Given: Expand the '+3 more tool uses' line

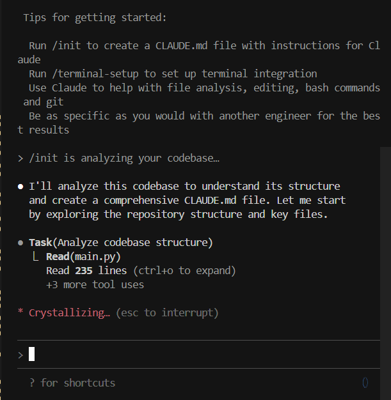Looking at the screenshot, I should pyautogui.click(x=95, y=285).
